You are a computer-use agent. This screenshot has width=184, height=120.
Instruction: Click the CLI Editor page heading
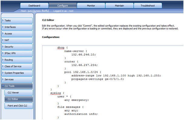point(48,20)
